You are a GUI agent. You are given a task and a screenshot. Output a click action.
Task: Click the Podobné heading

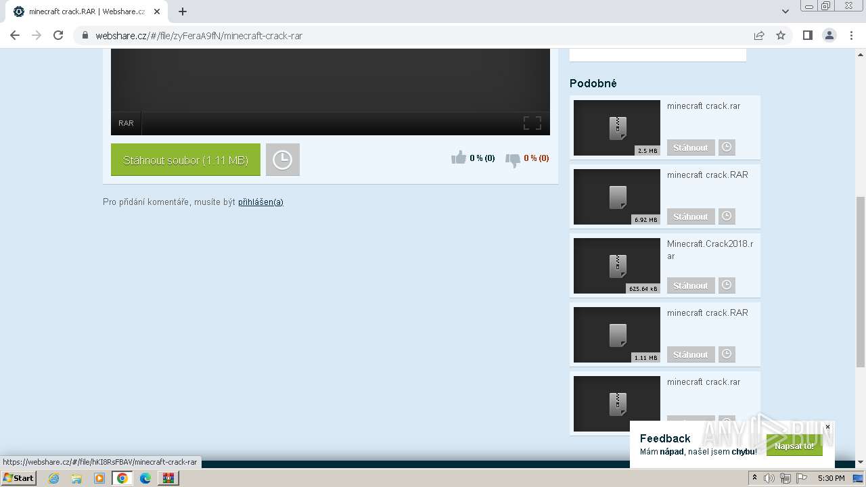pyautogui.click(x=593, y=83)
